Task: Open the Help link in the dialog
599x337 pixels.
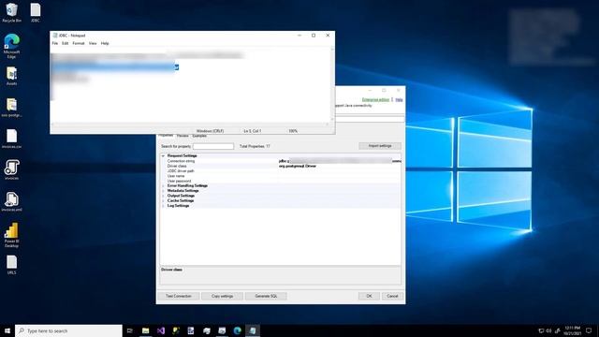Action: [x=399, y=100]
